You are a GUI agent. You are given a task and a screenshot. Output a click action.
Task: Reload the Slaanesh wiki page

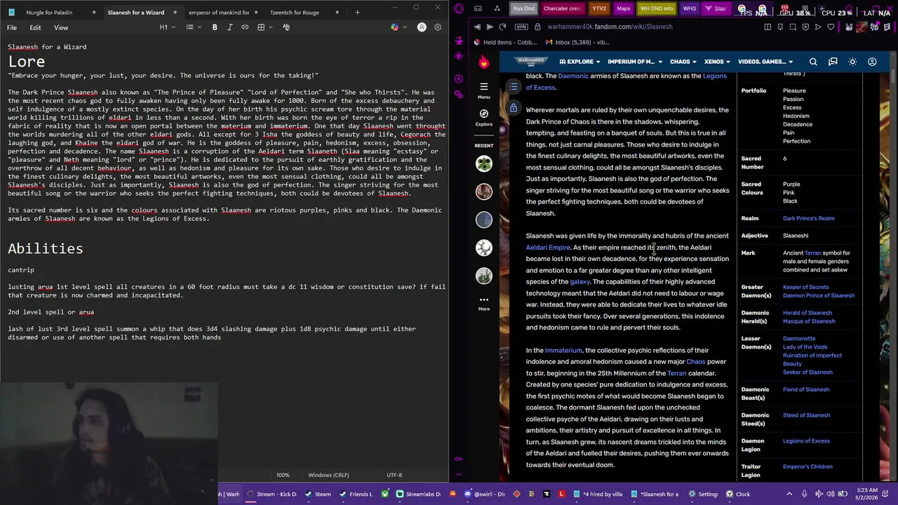(502, 27)
